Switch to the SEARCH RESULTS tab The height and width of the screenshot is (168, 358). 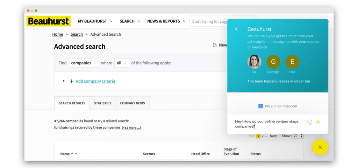(72, 103)
